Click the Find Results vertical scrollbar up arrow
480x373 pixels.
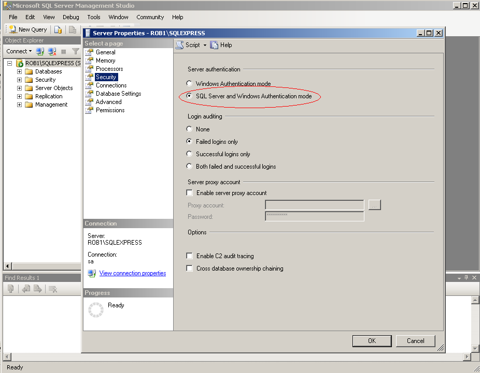pos(475,300)
